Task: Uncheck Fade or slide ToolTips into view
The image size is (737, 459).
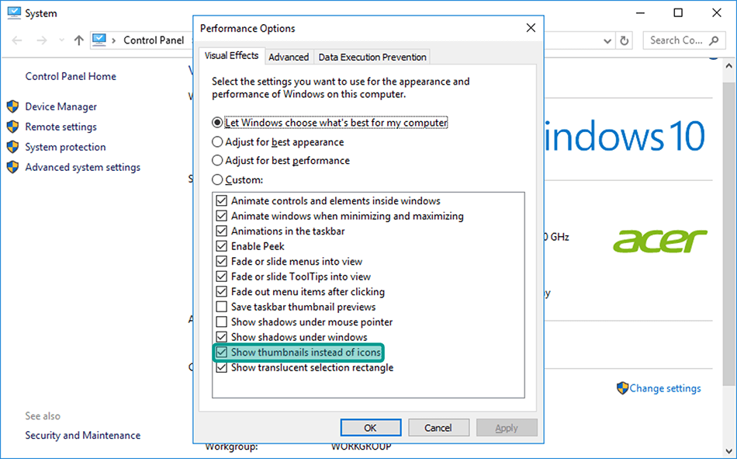Action: 221,276
